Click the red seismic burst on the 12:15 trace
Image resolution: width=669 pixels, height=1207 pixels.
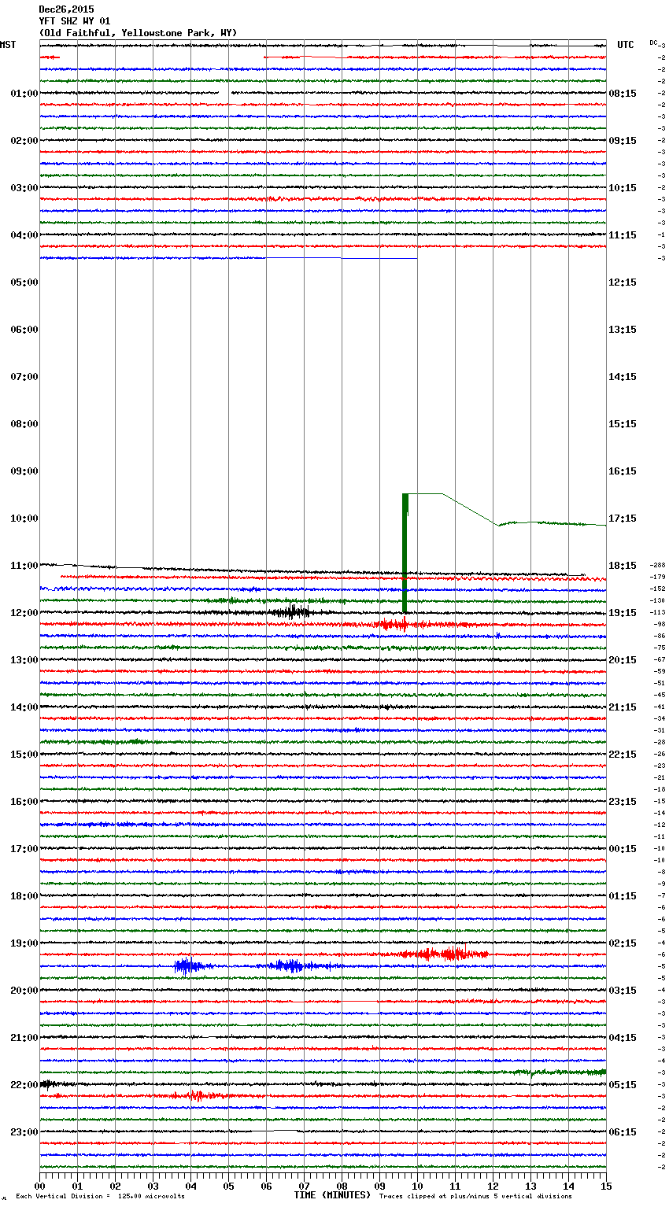click(x=394, y=625)
